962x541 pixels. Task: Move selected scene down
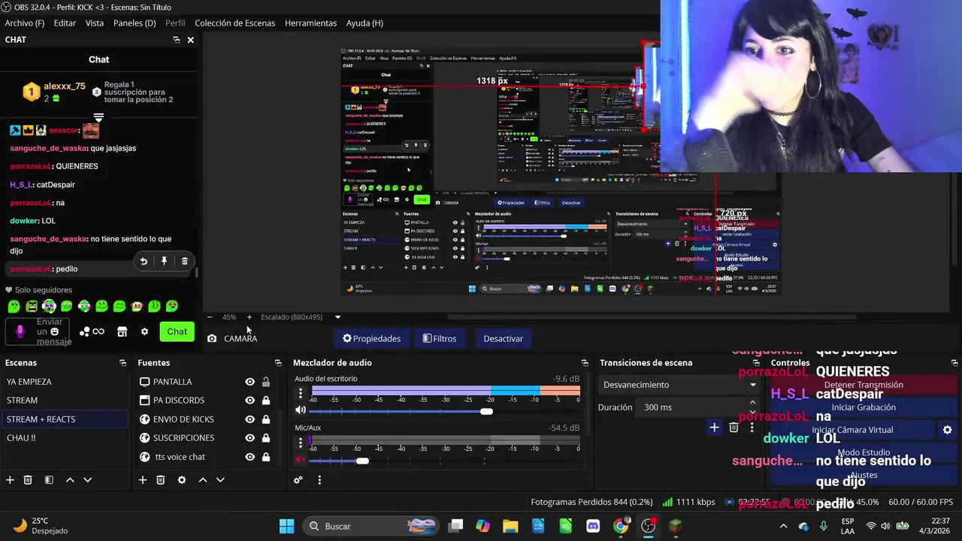click(x=87, y=479)
